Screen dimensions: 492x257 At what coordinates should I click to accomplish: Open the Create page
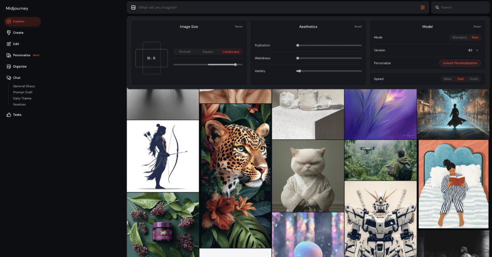click(x=18, y=33)
